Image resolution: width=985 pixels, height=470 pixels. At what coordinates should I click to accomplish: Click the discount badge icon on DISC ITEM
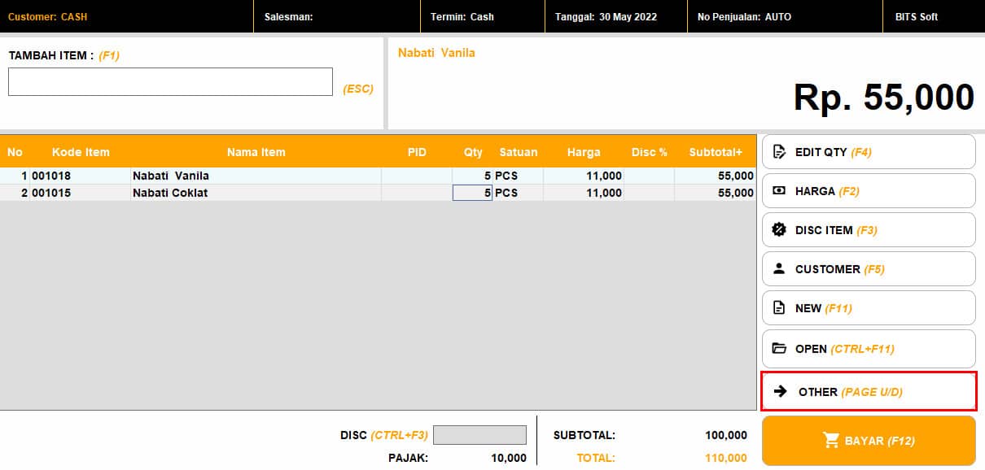pyautogui.click(x=779, y=230)
